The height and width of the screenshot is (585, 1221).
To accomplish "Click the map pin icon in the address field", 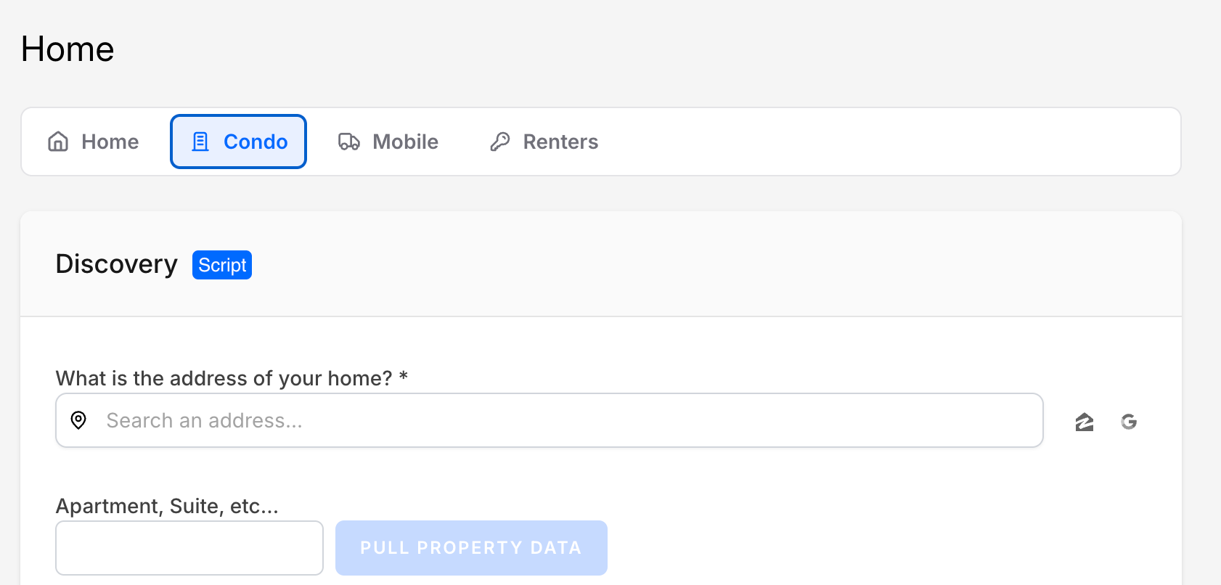I will pos(78,420).
